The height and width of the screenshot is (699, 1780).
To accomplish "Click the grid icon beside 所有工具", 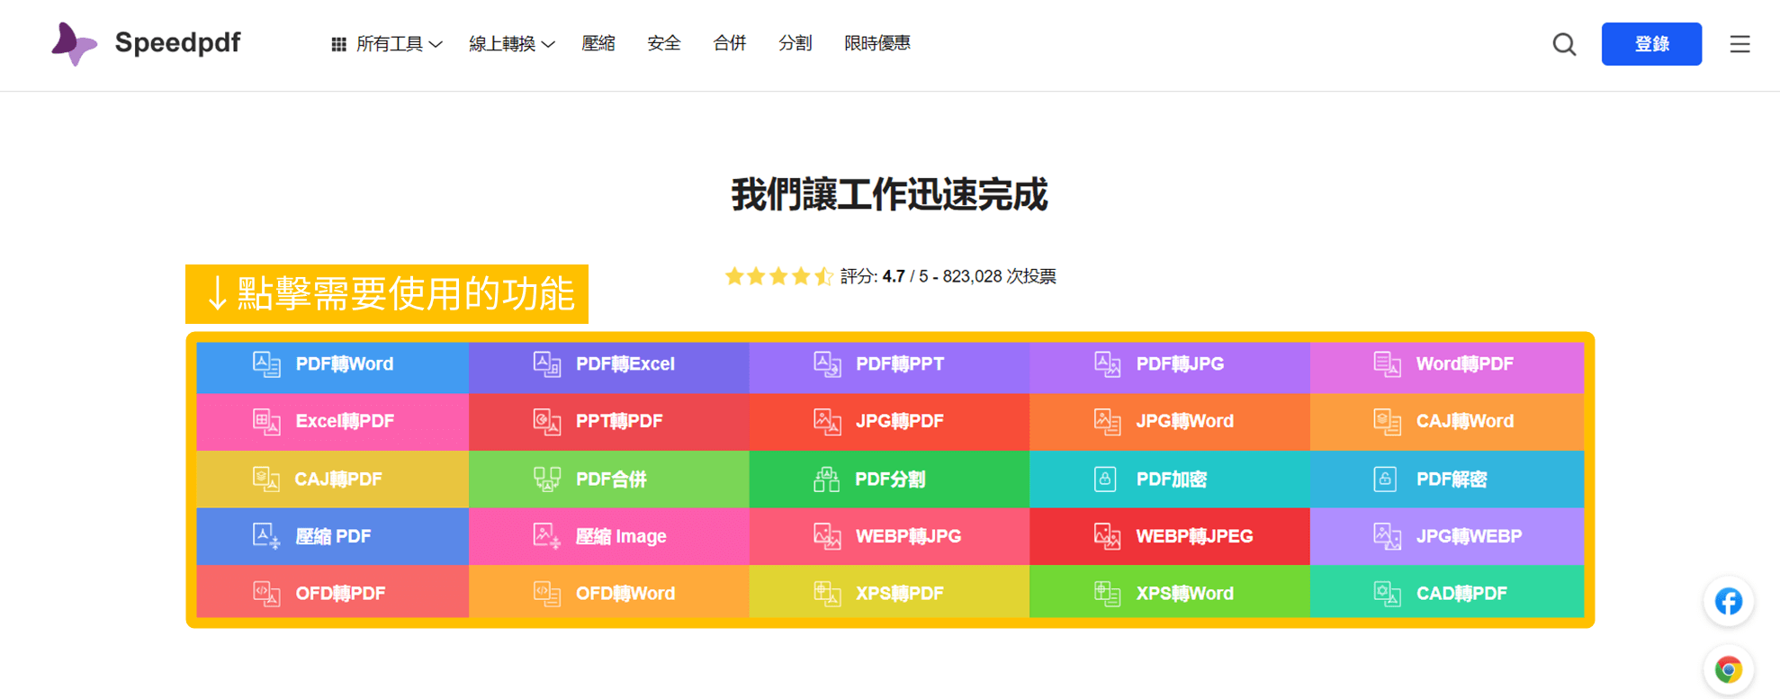I will click(x=338, y=44).
